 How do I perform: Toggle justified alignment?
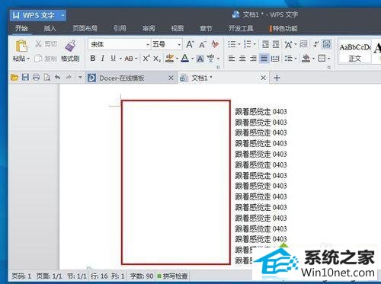(264, 59)
